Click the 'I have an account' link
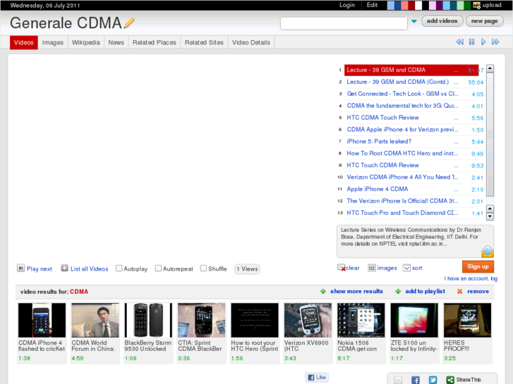Viewport: 513px width, 384px height. coord(471,278)
